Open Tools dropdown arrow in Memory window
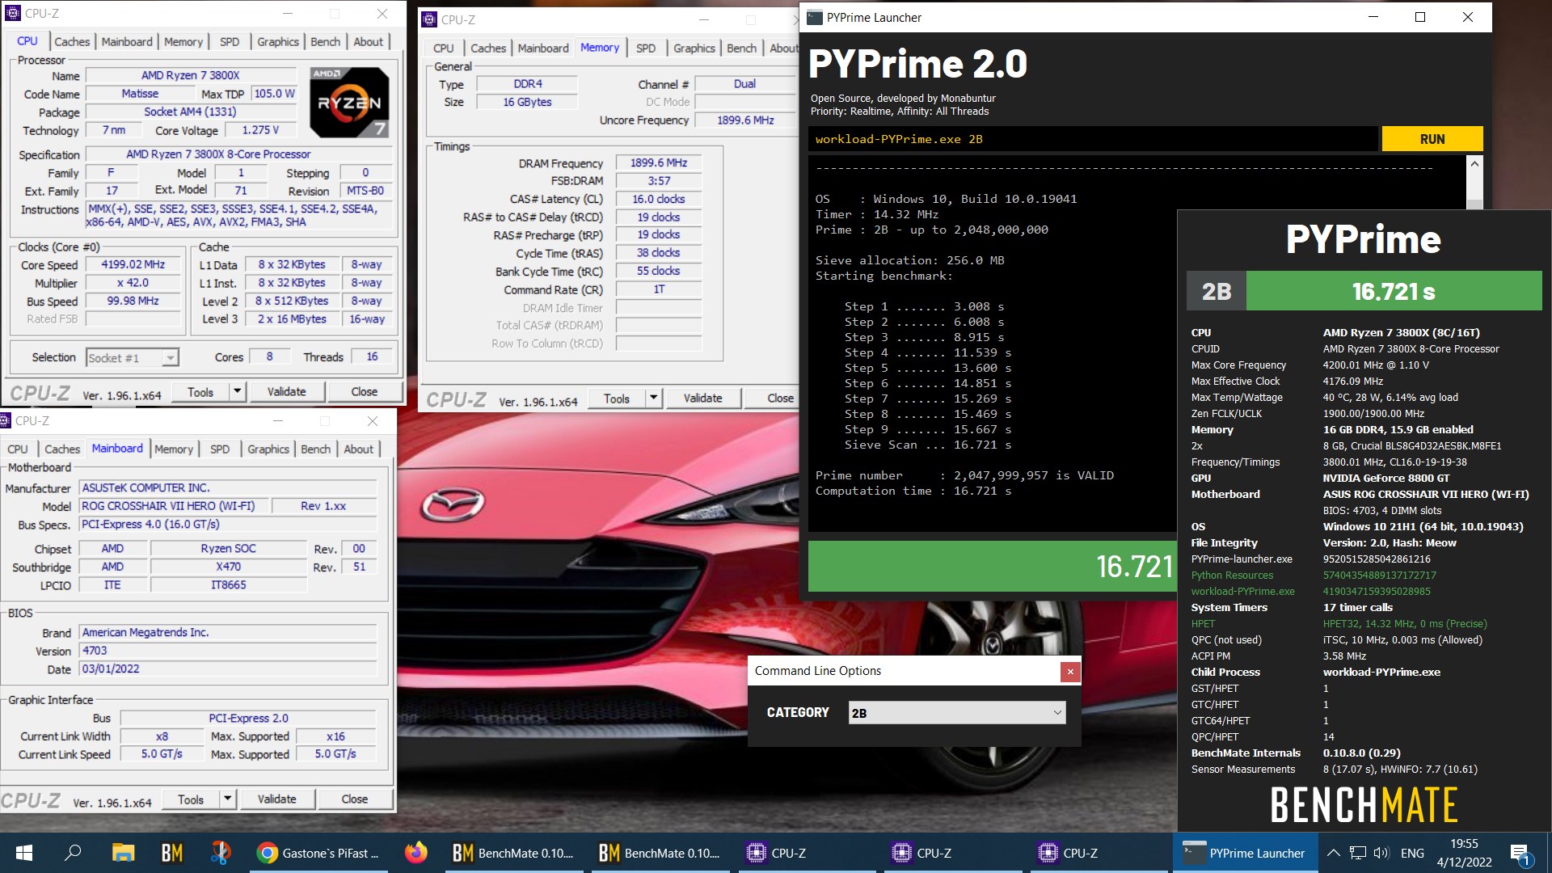Viewport: 1552px width, 873px height. [653, 399]
